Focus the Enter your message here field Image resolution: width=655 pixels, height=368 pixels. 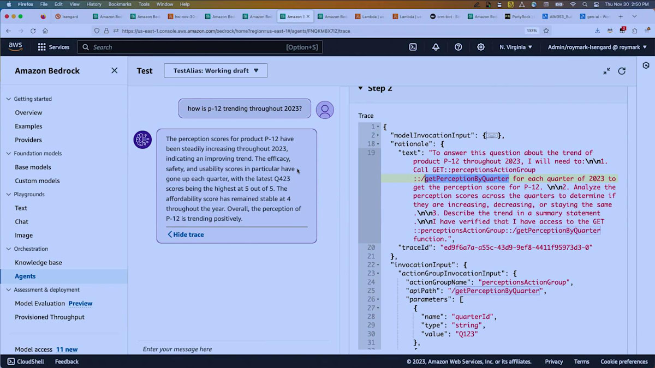click(235, 349)
